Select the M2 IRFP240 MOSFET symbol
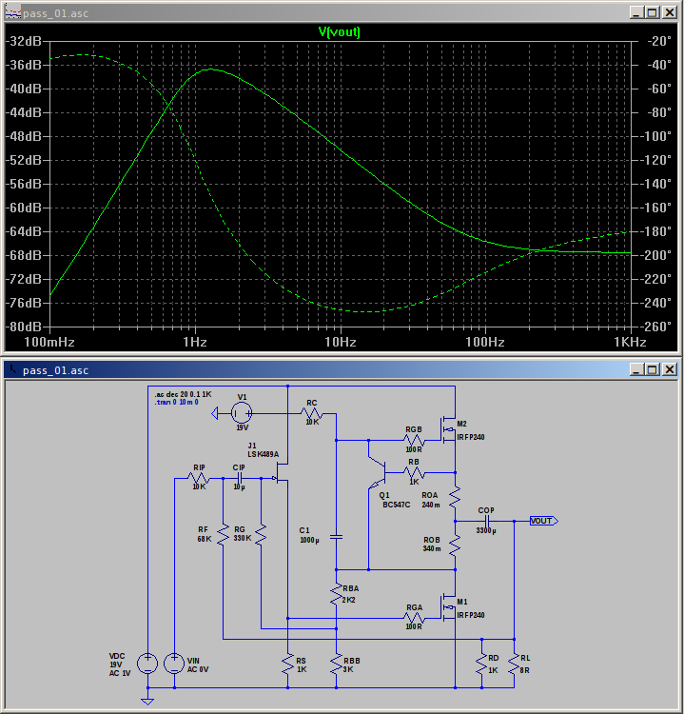Screen dimensions: 684x714 [448, 429]
